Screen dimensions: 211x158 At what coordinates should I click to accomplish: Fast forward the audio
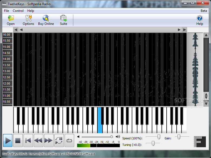click(49, 140)
